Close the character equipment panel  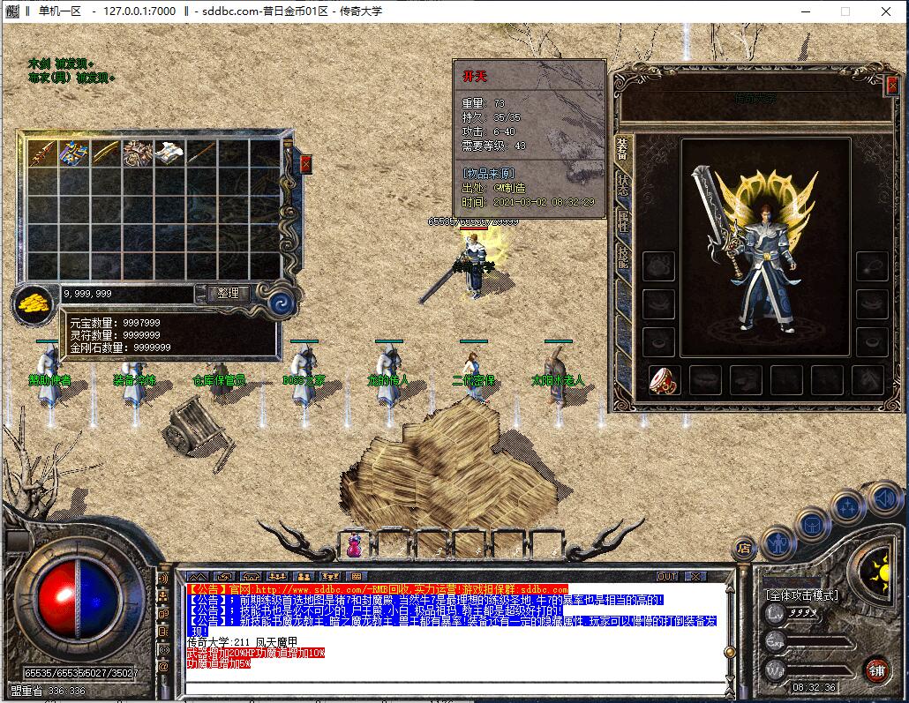click(x=893, y=86)
